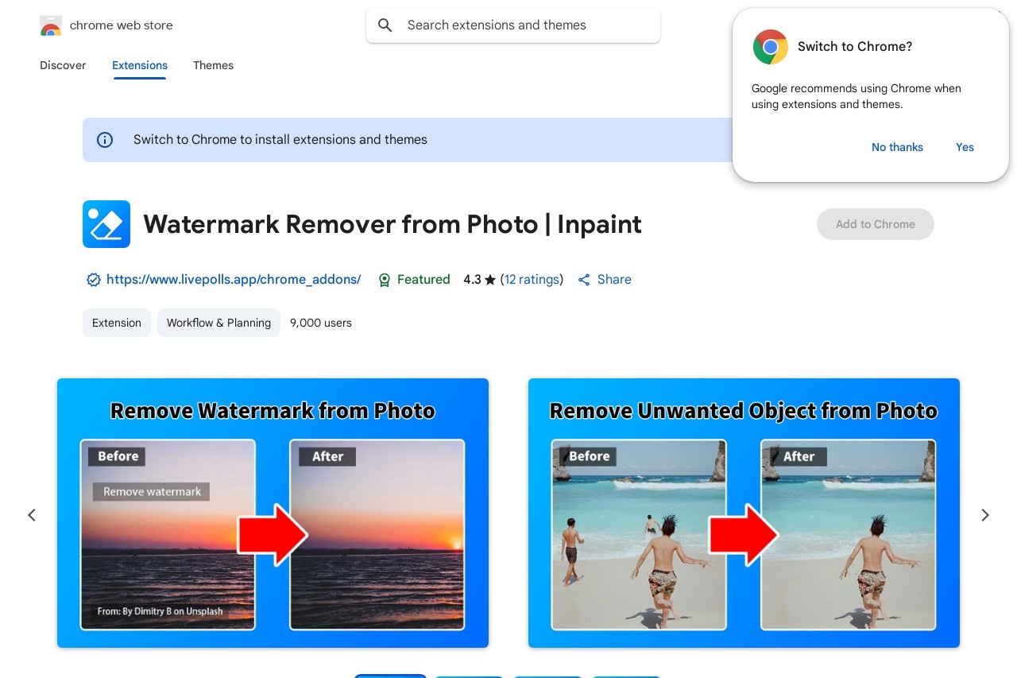Click the Extension category chip

click(x=117, y=323)
